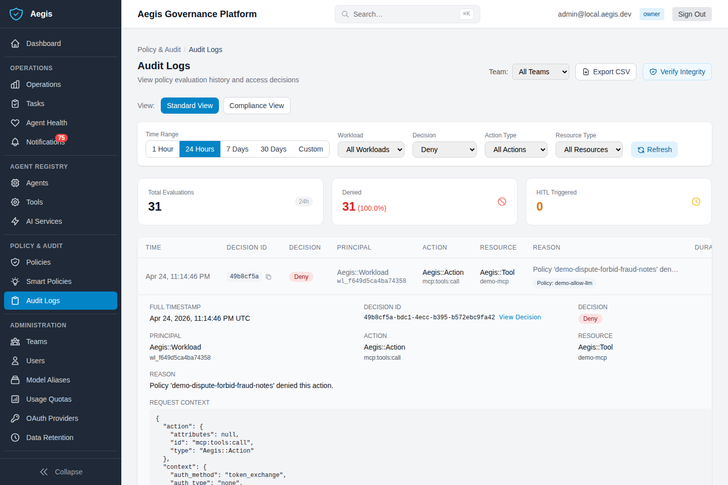
Task: Select Agent Health in the sidebar
Action: (47, 123)
